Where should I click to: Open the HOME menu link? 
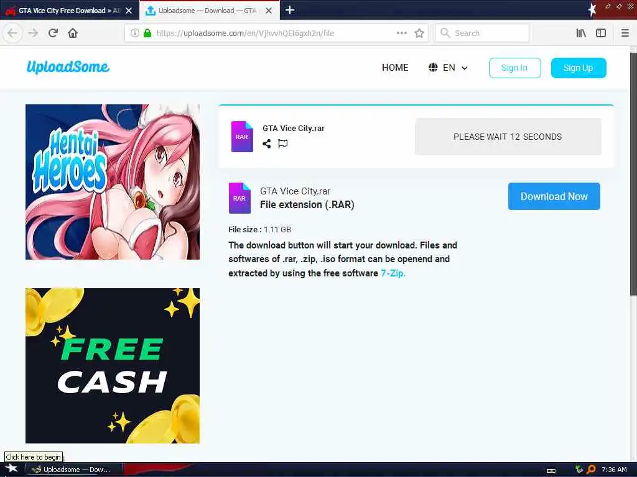395,67
